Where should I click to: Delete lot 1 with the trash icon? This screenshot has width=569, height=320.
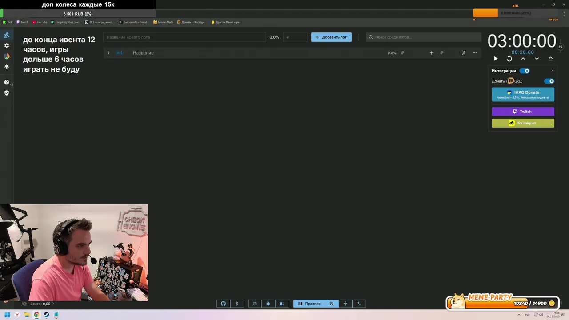tap(464, 53)
